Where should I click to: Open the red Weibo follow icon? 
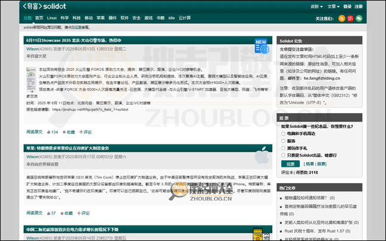[x=350, y=18]
